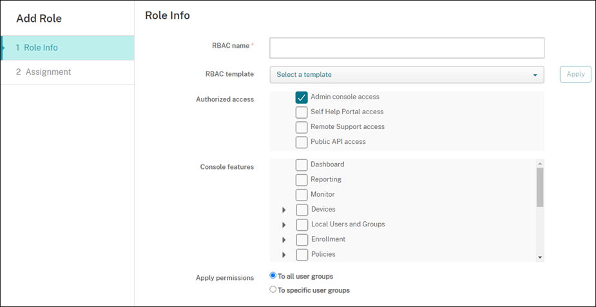Choose To specific user groups option
This screenshot has width=596, height=307.
coord(273,290)
